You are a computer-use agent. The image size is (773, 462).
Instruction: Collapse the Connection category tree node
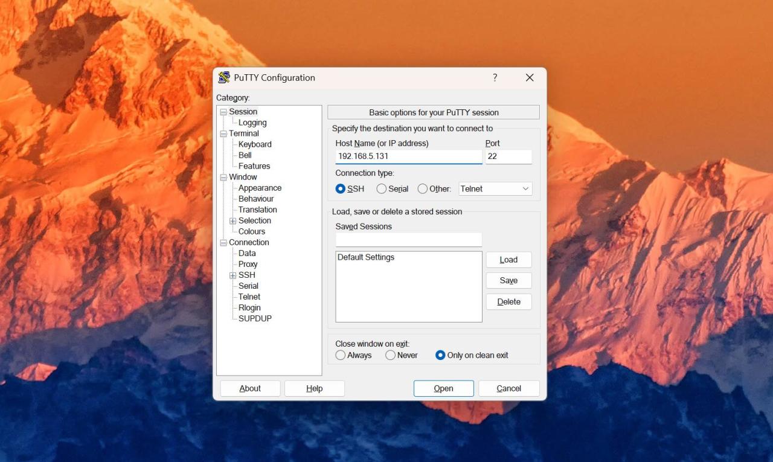223,243
